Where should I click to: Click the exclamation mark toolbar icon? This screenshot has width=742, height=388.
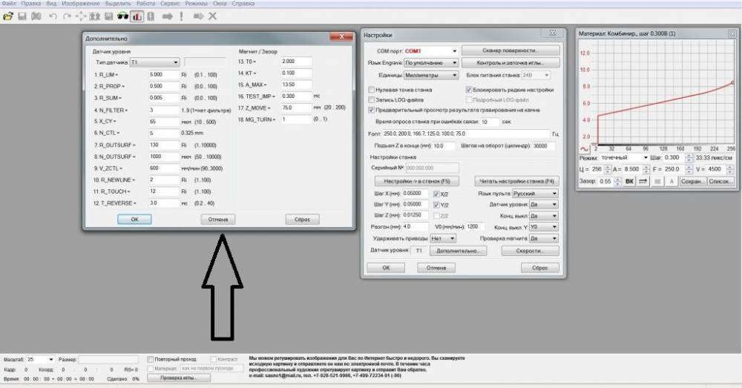[181, 16]
